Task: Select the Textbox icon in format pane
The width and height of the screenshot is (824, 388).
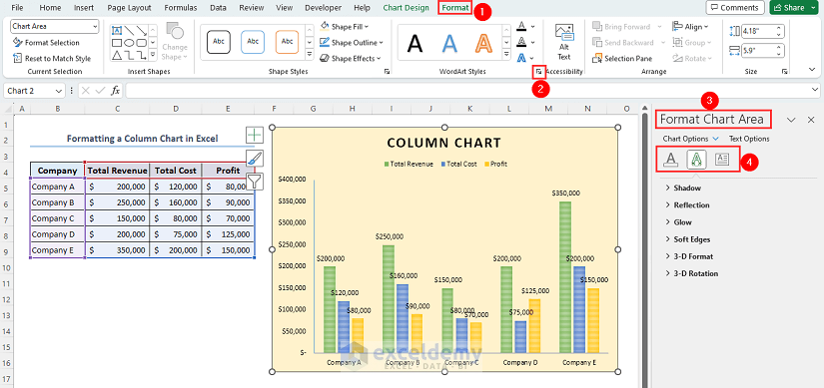Action: tap(722, 160)
